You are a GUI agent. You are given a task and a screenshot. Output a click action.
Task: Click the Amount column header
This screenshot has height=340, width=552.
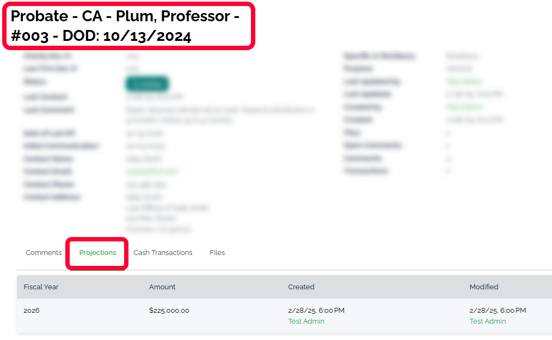tap(162, 287)
